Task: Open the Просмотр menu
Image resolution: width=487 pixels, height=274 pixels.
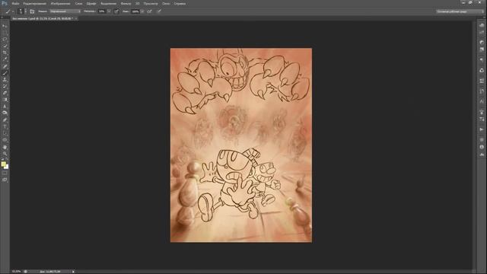Action: pyautogui.click(x=151, y=4)
